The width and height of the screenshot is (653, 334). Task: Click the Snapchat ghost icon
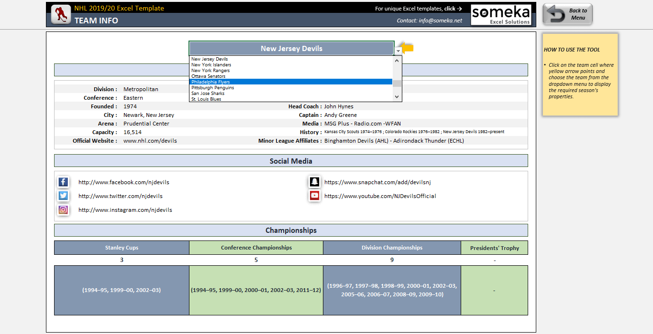314,182
